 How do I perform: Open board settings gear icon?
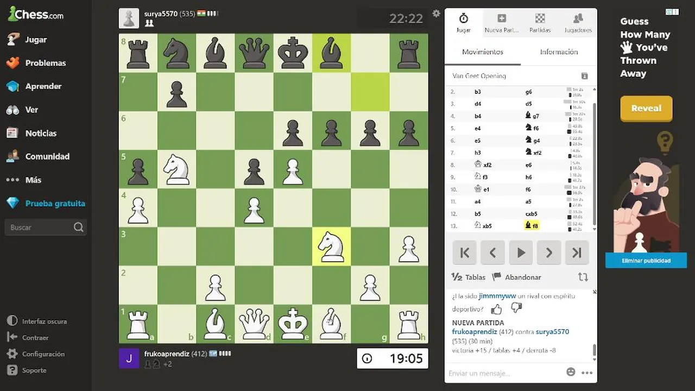[436, 14]
